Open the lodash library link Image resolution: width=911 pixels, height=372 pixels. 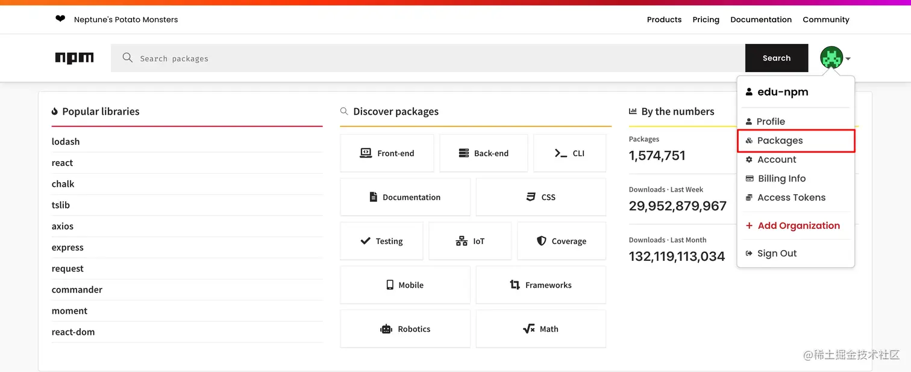(66, 142)
